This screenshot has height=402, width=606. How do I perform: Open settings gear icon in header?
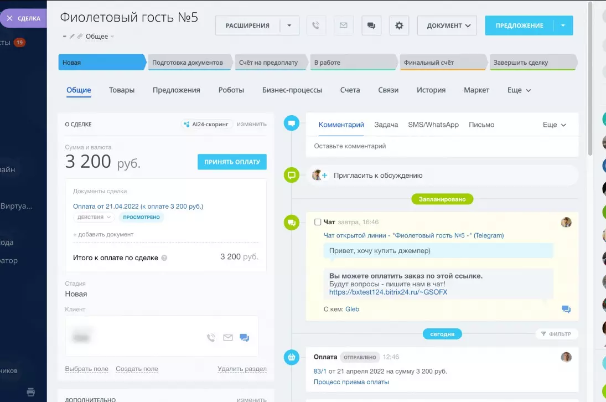point(399,25)
